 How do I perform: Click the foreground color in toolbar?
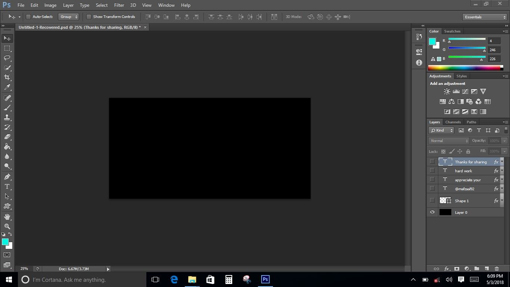5,242
